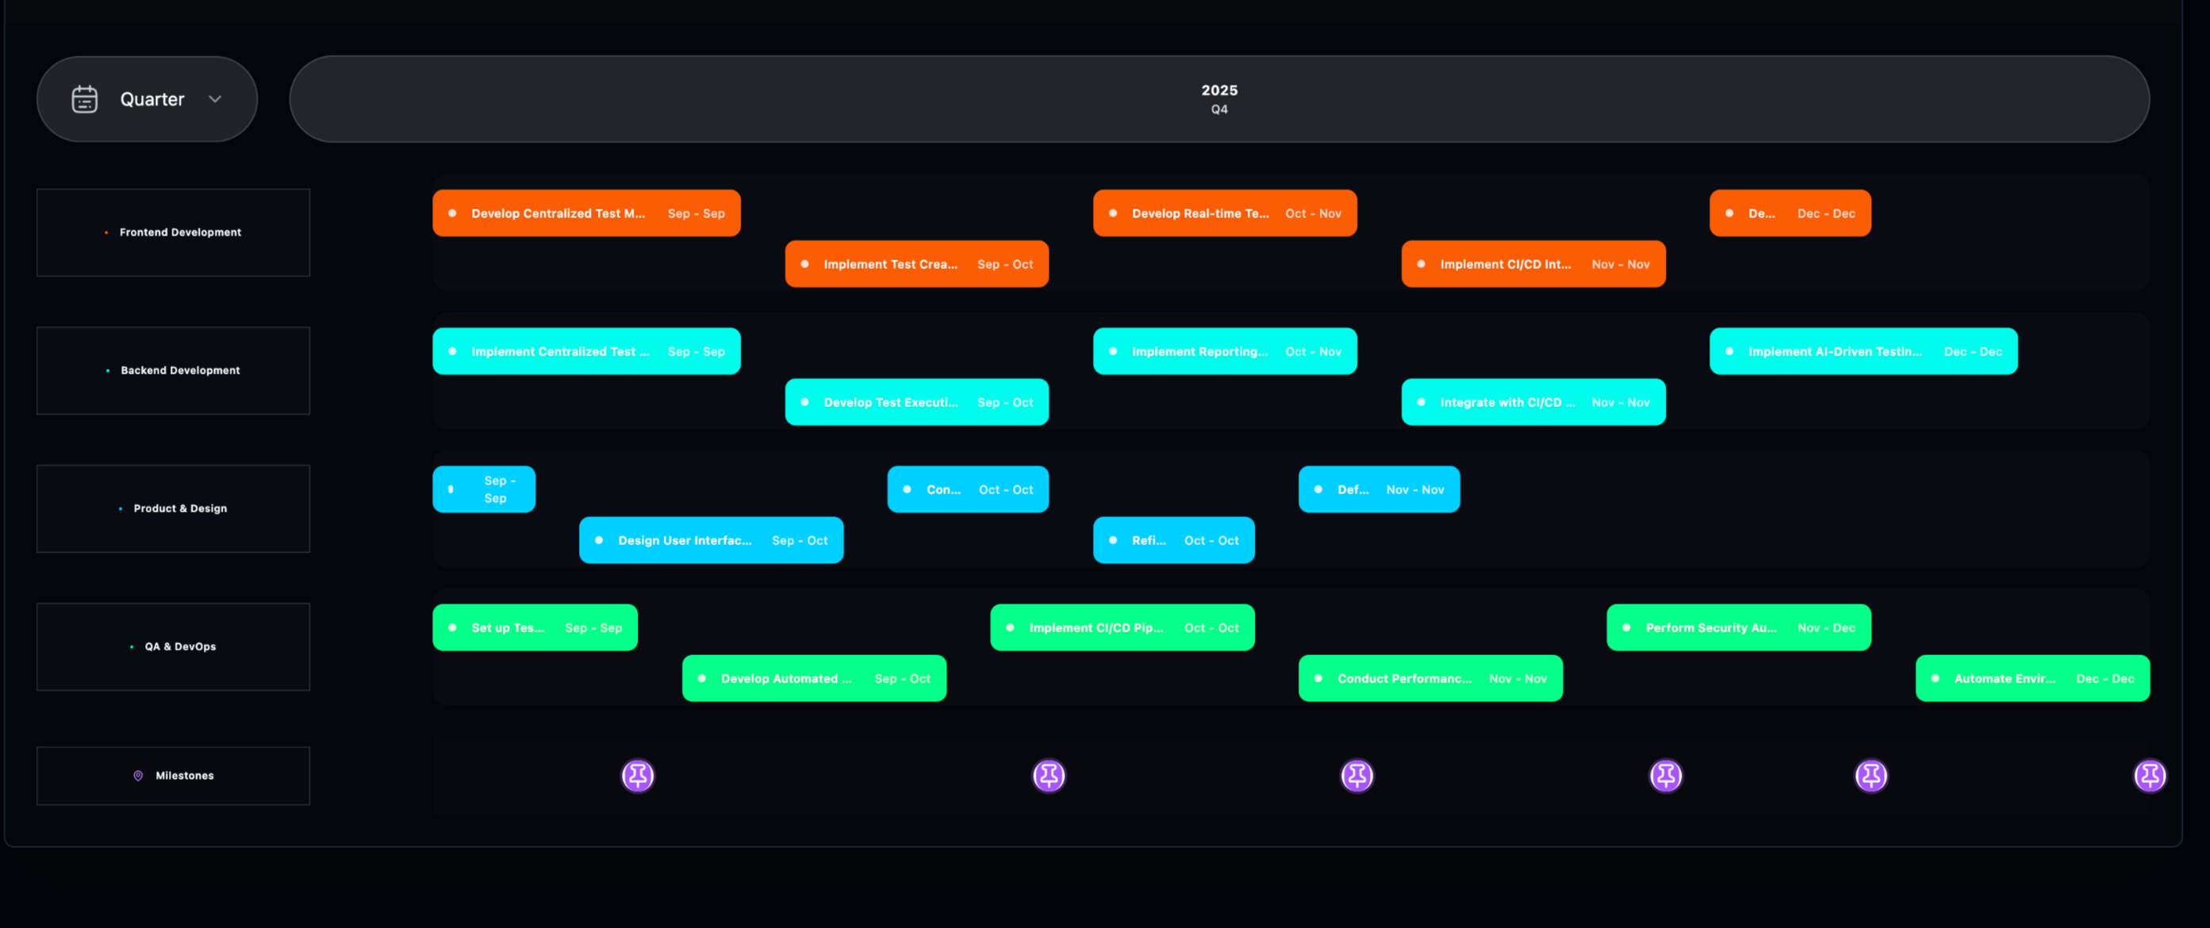Open Develop Centralized Test M... orange task

pos(586,213)
